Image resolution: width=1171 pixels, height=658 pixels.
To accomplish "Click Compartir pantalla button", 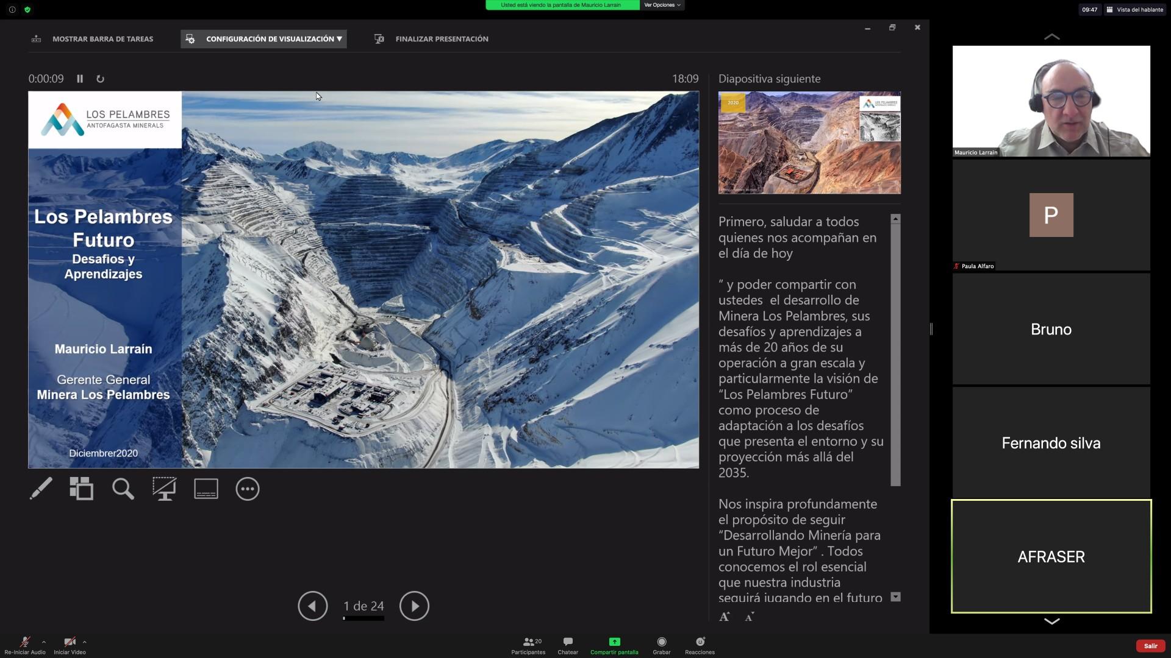I will click(614, 646).
